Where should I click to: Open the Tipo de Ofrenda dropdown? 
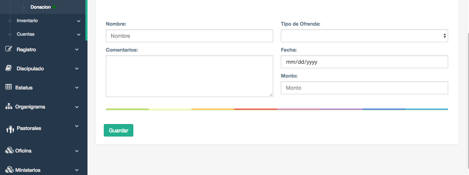364,36
